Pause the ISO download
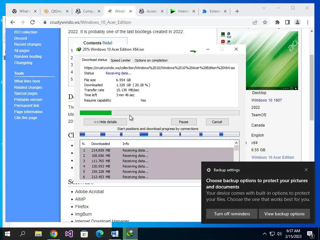320x240 pixels. [184, 122]
